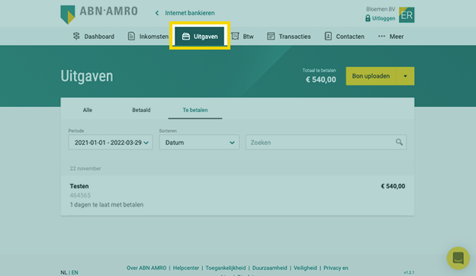Switch to the Alle tab
Image resolution: width=476 pixels, height=276 pixels.
coord(88,110)
